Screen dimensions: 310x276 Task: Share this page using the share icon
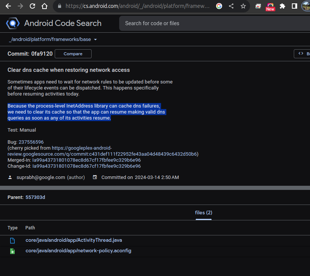[x=231, y=6]
